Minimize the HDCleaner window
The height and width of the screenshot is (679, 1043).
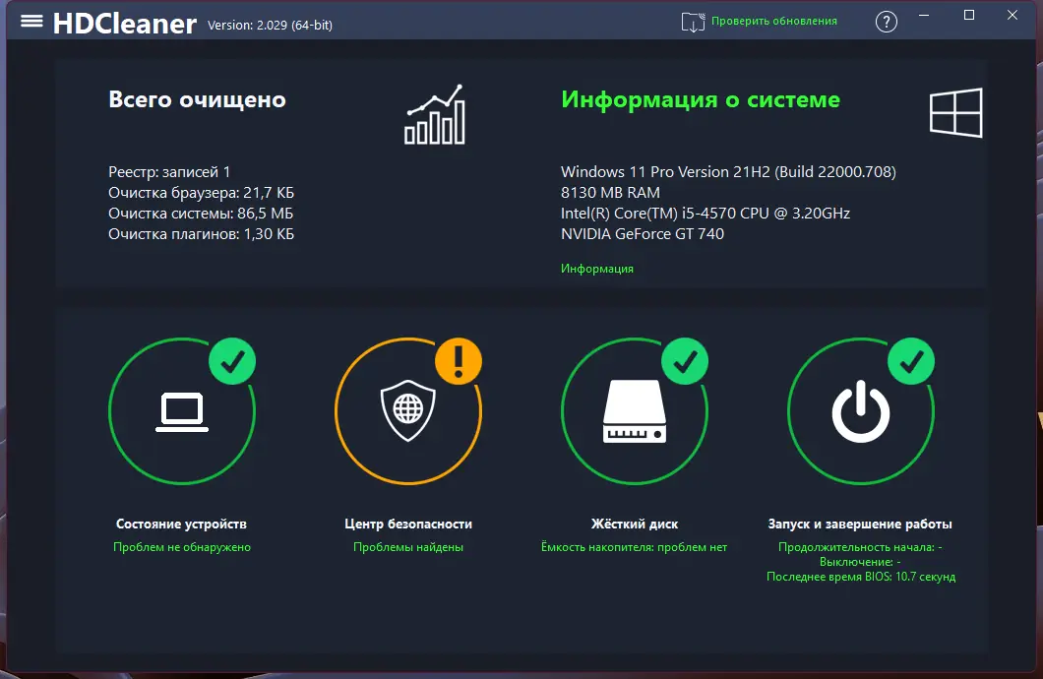[x=924, y=16]
